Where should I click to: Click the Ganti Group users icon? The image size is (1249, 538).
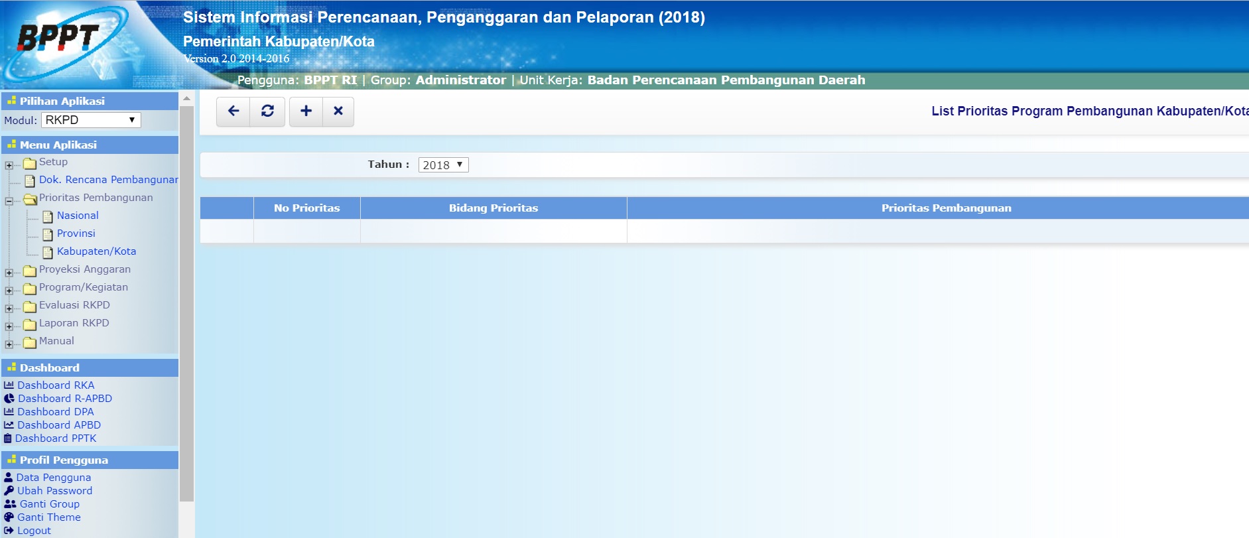coord(11,504)
